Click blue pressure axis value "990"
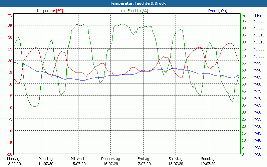Image resolution: width=267 pixels, height=167 pixels. (258, 70)
